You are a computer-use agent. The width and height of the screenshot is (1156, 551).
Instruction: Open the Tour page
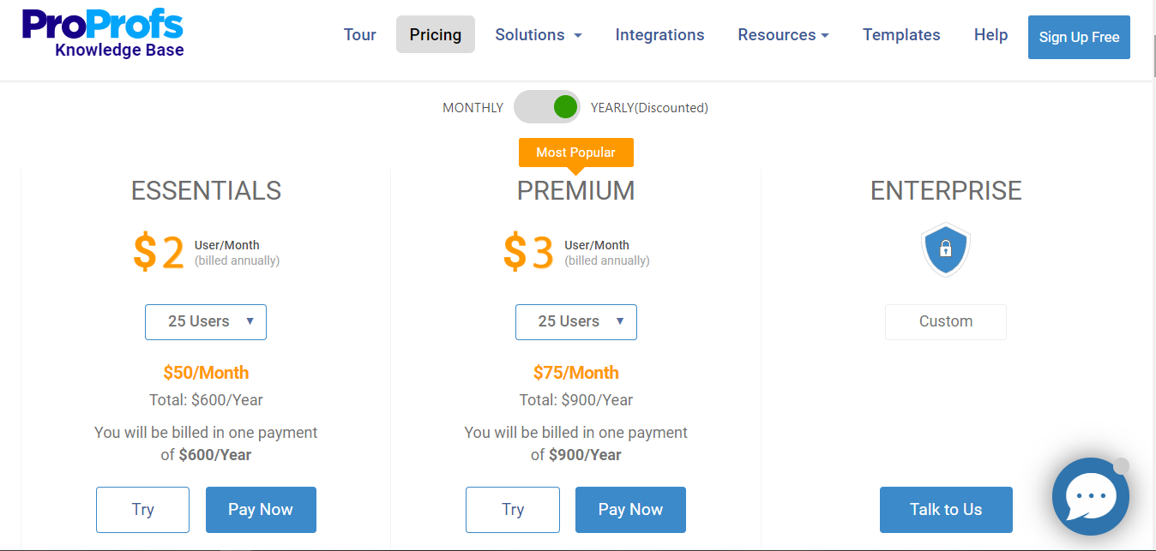pos(360,35)
